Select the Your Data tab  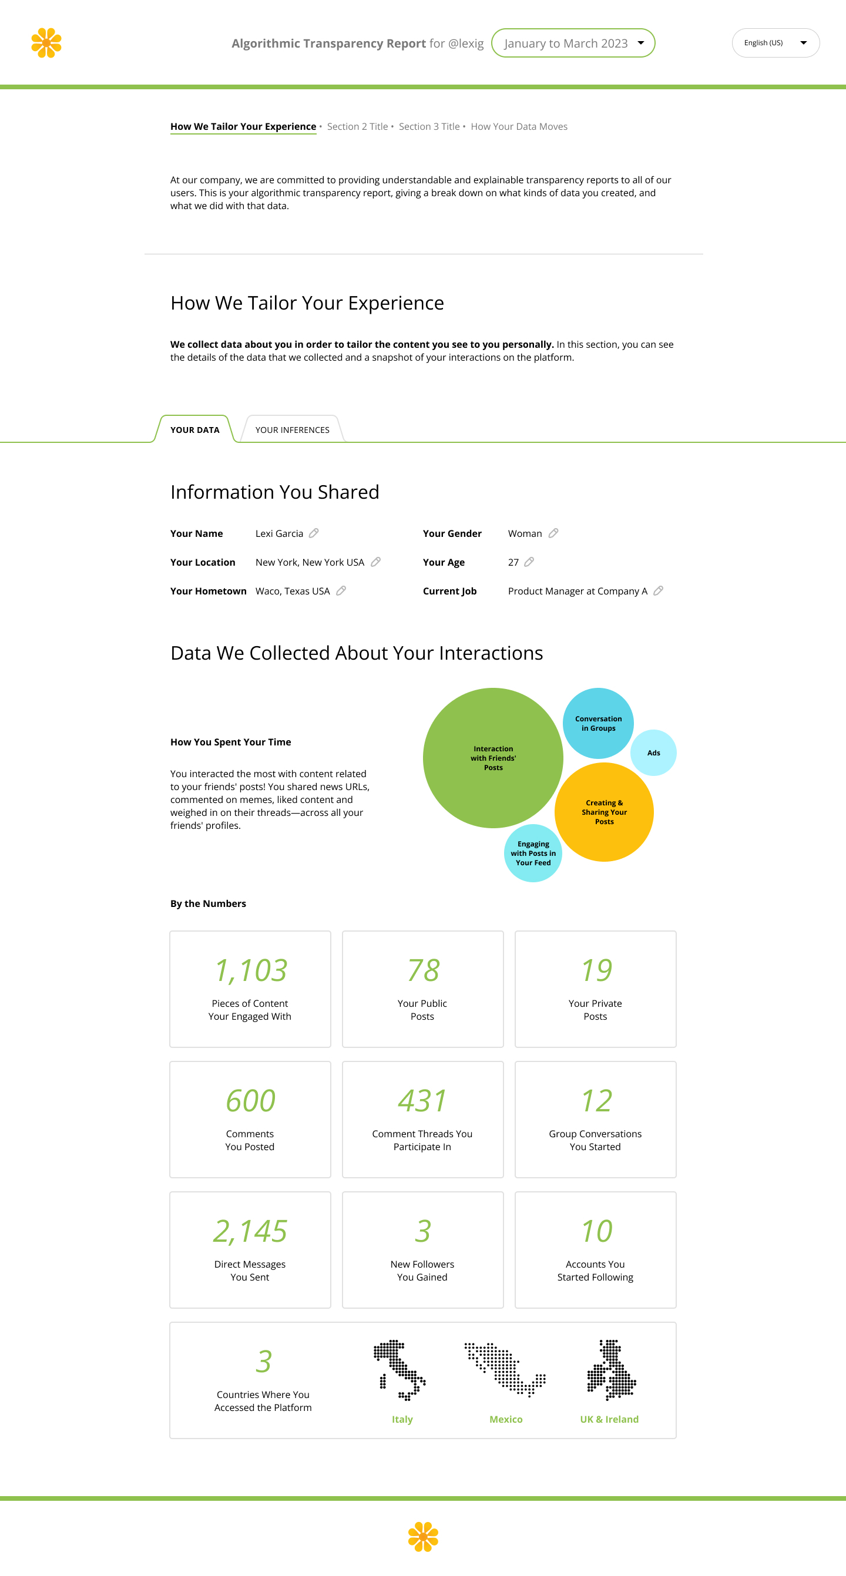(194, 430)
